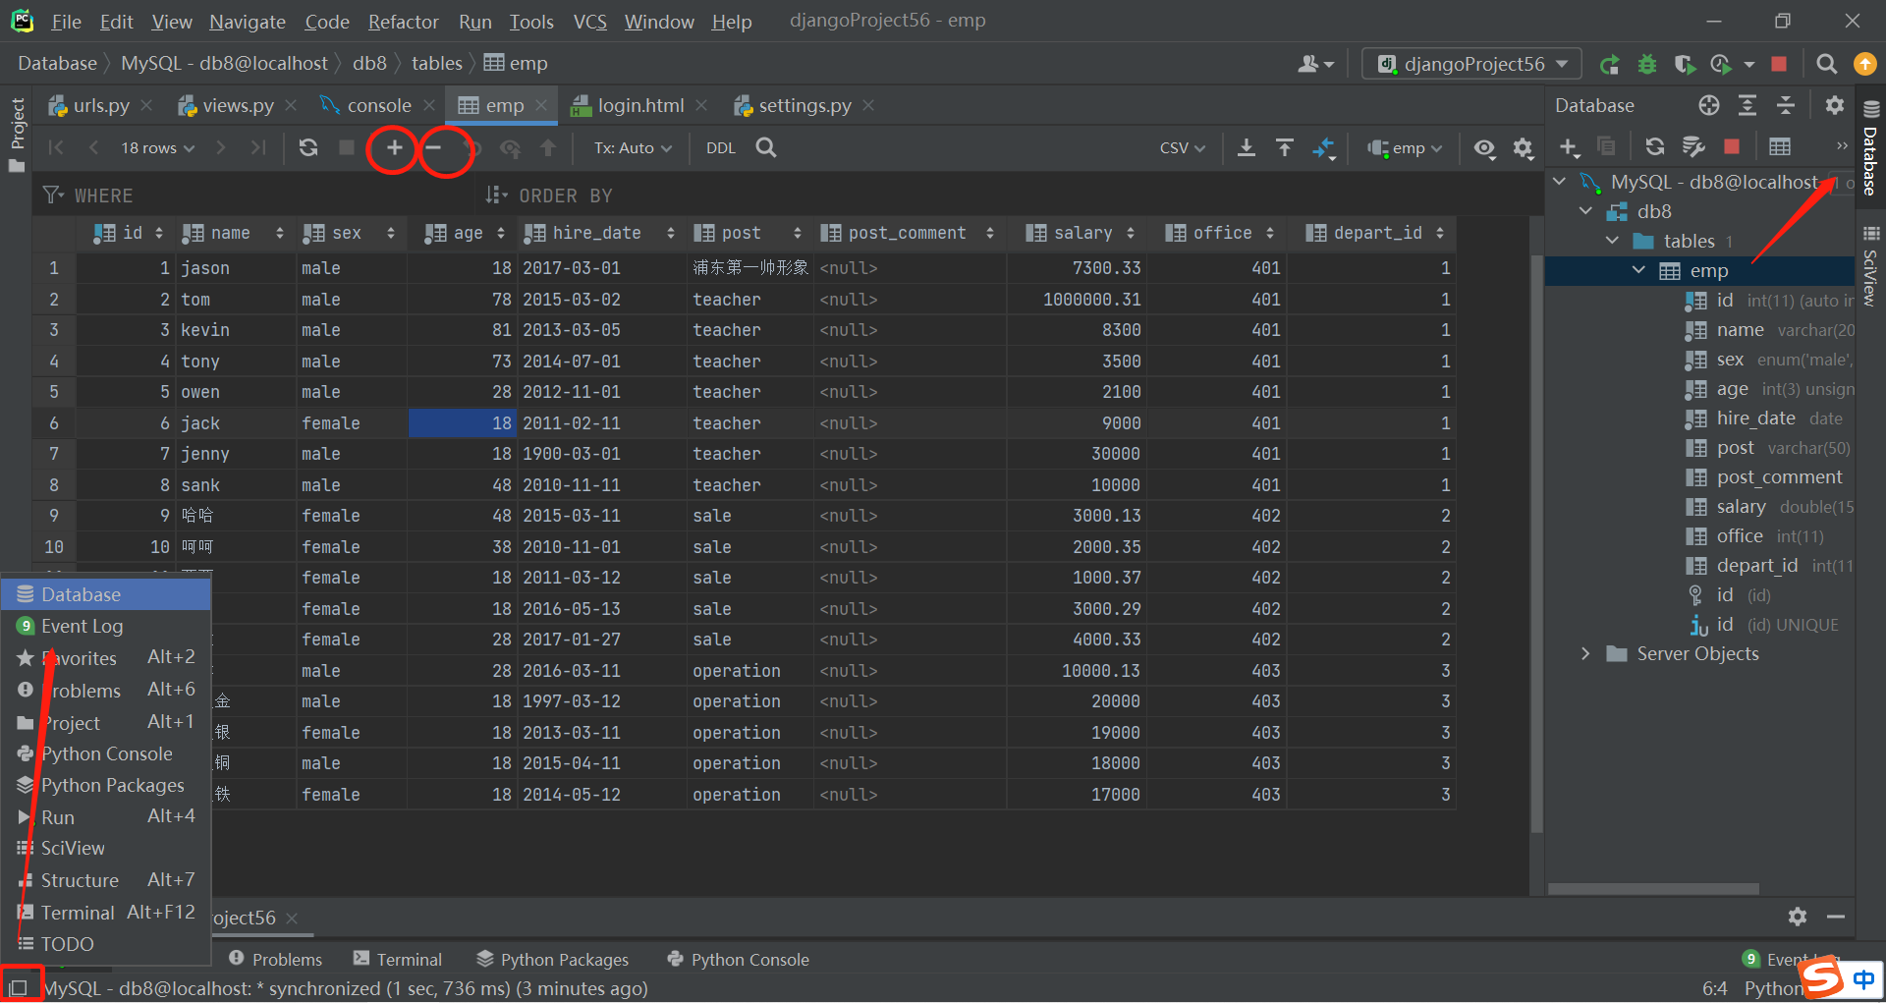Open the 18 rows page size dropdown
Screen dimensions: 1886x1003
click(157, 147)
